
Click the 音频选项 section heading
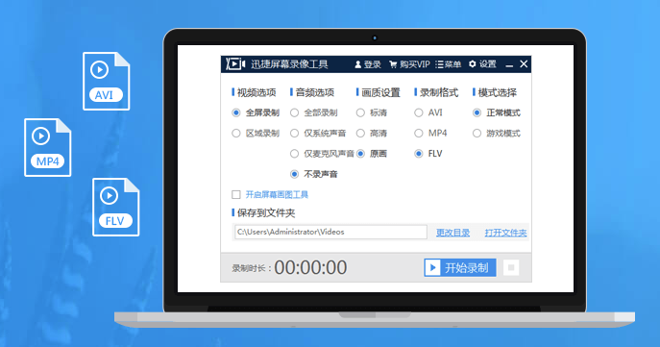315,92
